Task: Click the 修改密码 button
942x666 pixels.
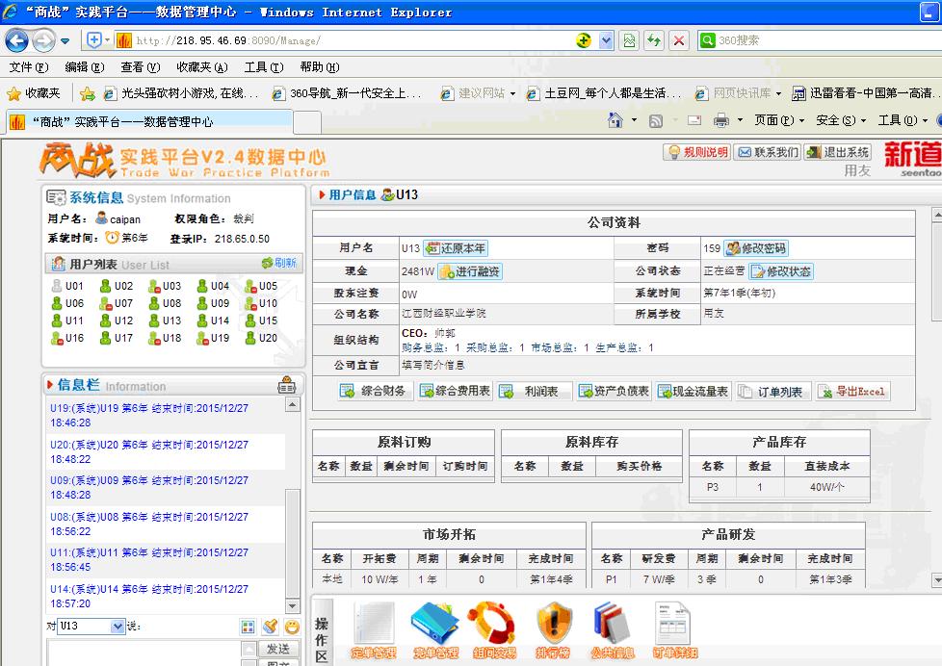Action: click(756, 248)
